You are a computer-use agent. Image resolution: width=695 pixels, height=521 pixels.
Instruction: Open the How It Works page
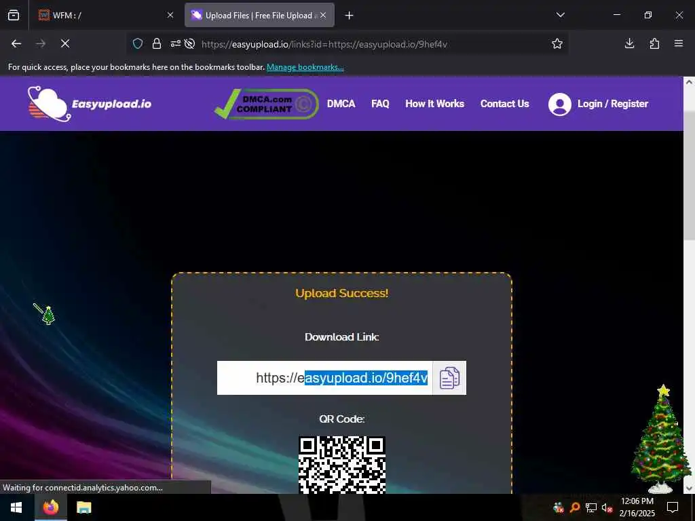point(434,104)
